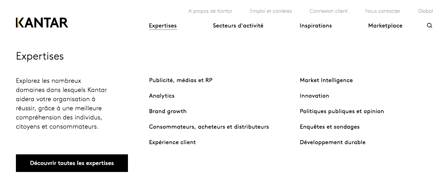Image resolution: width=445 pixels, height=191 pixels.
Task: Open Brand growth link
Action: pyautogui.click(x=168, y=111)
